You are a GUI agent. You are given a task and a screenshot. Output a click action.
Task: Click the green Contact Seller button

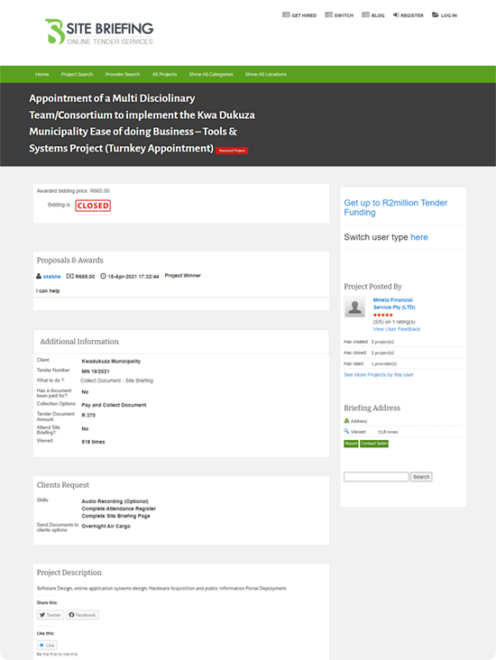[x=374, y=444]
